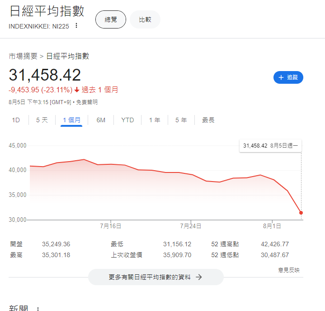Open the 市場摘要 breadcrumb link

point(23,56)
